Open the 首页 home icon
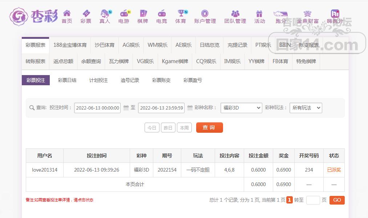Viewport: 368px width, 218px height. click(x=67, y=13)
